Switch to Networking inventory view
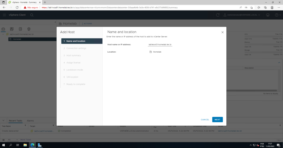The height and width of the screenshot is (148, 283). click(x=29, y=29)
